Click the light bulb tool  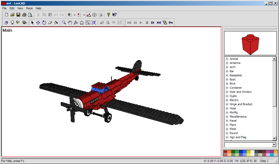coord(12,23)
